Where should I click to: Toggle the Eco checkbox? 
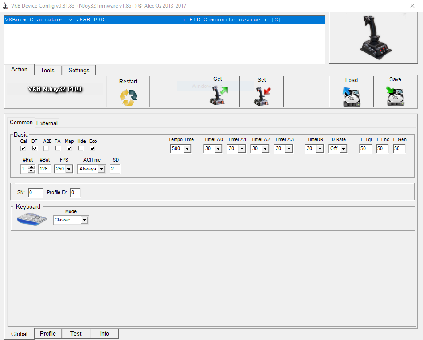[x=92, y=148]
